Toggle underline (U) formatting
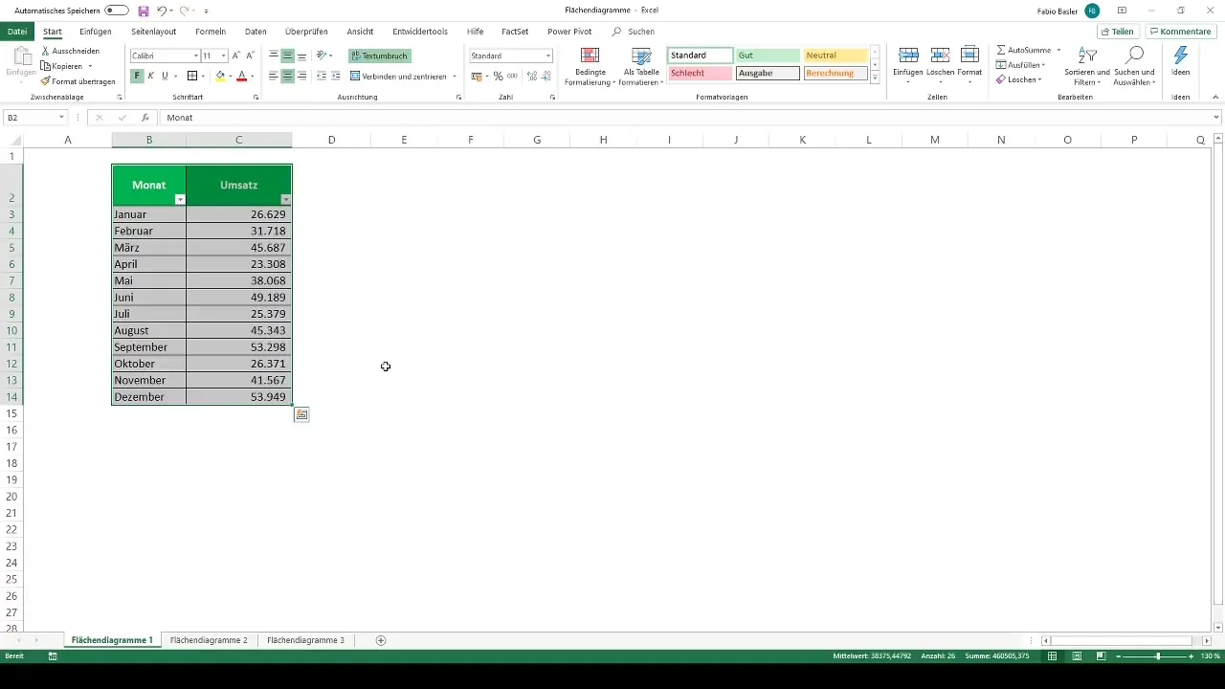This screenshot has height=689, width=1225. coord(165,76)
